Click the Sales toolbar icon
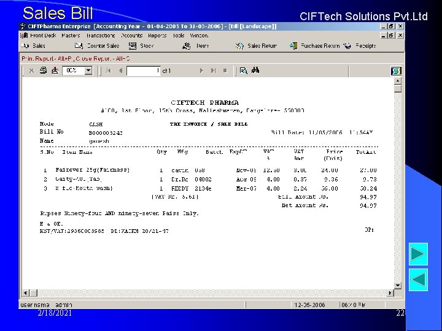442x331 pixels. click(x=25, y=45)
